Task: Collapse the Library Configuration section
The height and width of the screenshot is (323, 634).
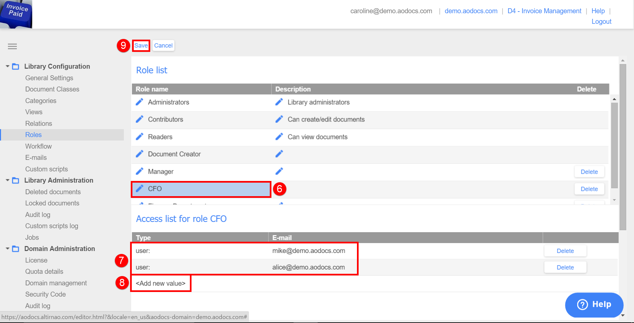Action: pyautogui.click(x=7, y=66)
